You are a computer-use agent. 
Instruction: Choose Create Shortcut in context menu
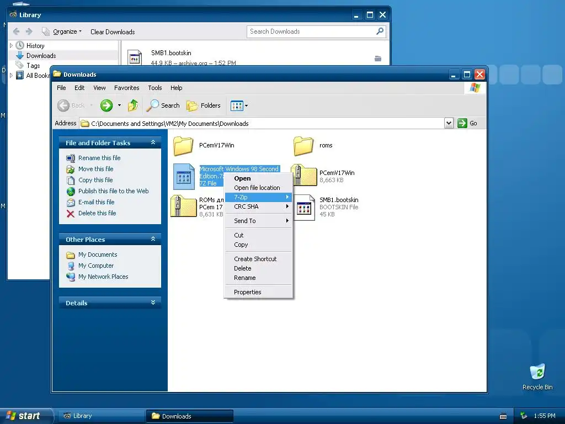[x=258, y=259]
